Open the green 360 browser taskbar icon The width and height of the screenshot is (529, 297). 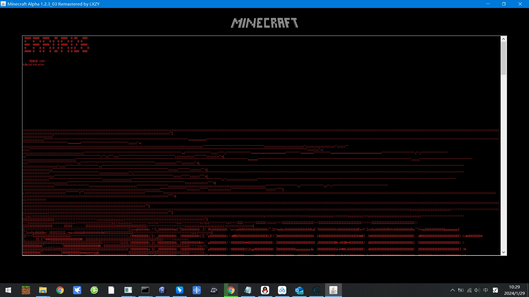coord(94,290)
